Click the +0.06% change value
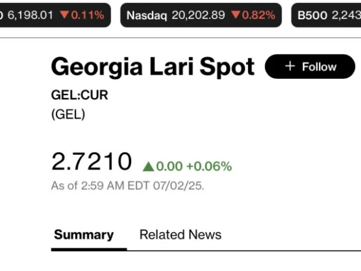The image size is (361, 271). (x=209, y=166)
